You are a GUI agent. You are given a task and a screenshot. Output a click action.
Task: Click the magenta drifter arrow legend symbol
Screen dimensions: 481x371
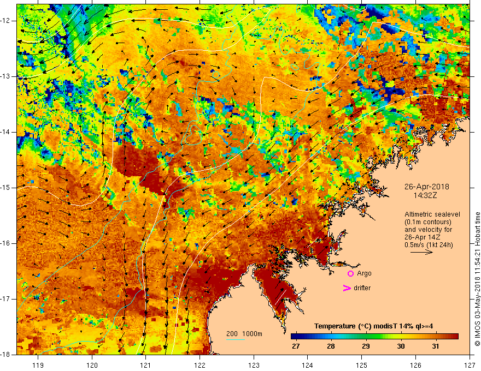coord(347,288)
